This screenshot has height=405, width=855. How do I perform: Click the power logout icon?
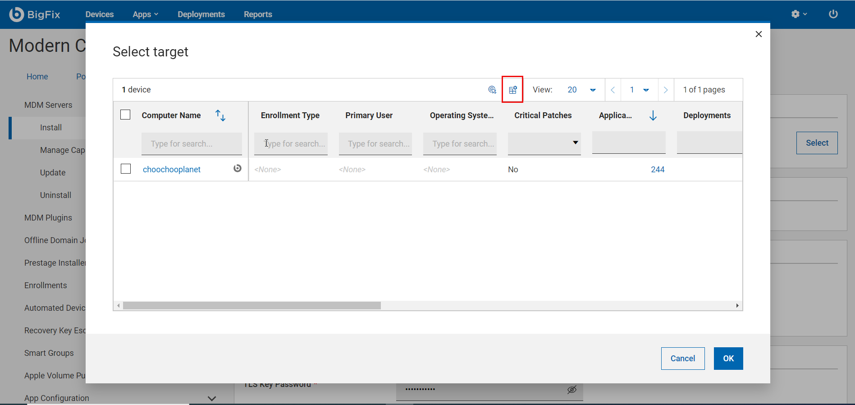tap(833, 14)
